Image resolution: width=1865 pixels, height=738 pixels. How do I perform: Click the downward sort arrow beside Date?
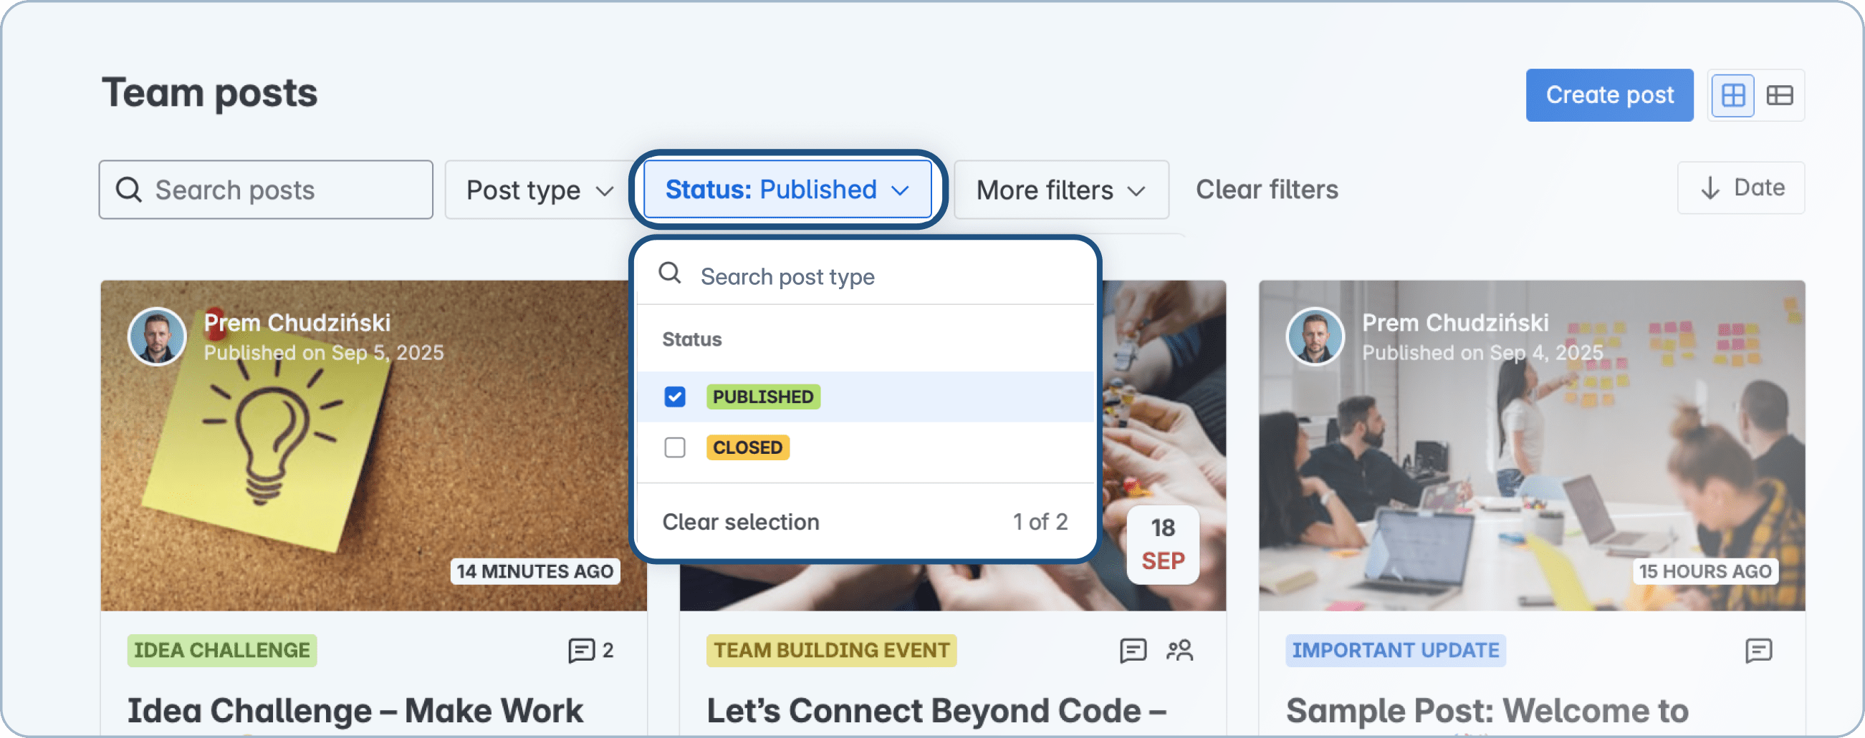(x=1710, y=188)
